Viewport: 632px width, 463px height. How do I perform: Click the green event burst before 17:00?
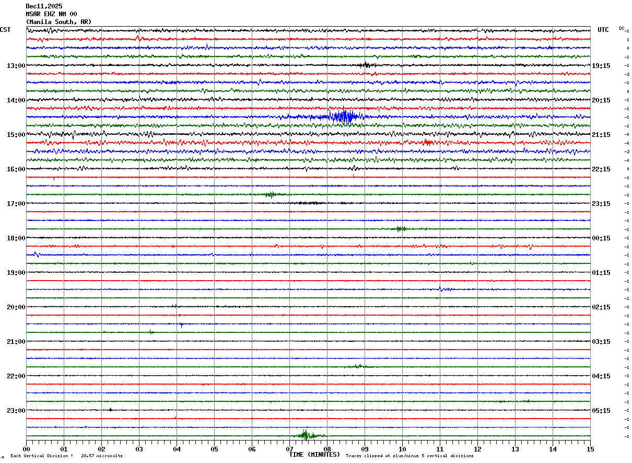coord(272,194)
